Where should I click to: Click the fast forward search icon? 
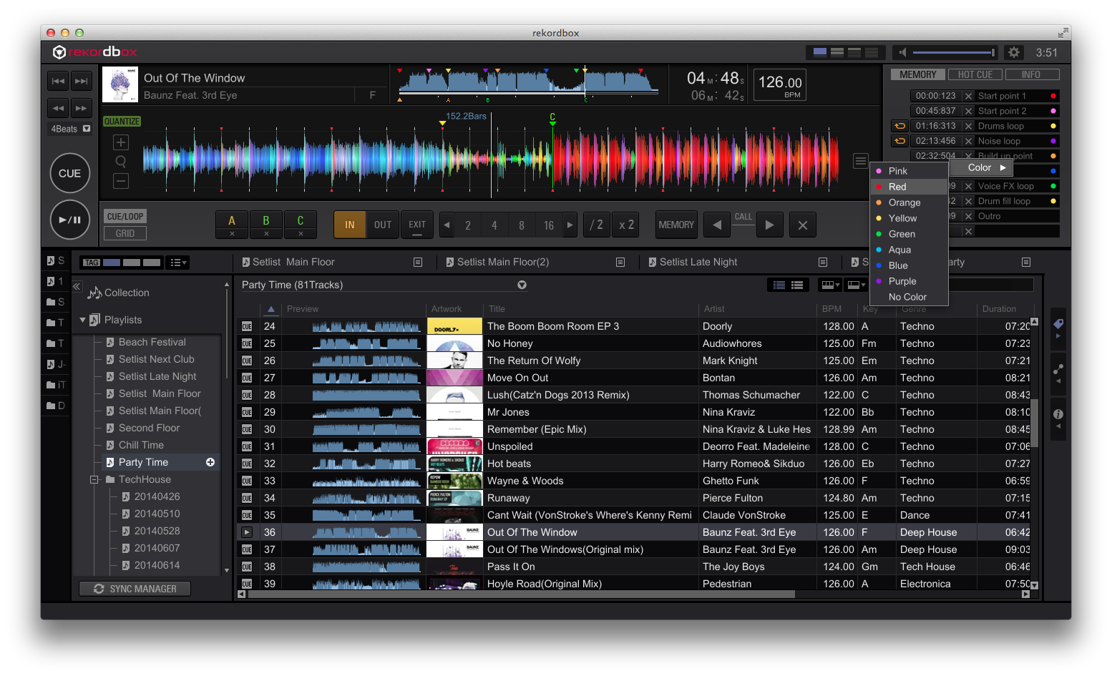click(82, 108)
